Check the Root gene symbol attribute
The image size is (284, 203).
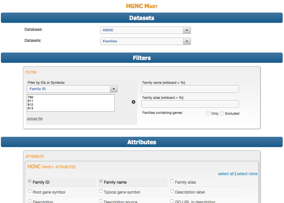(30, 191)
